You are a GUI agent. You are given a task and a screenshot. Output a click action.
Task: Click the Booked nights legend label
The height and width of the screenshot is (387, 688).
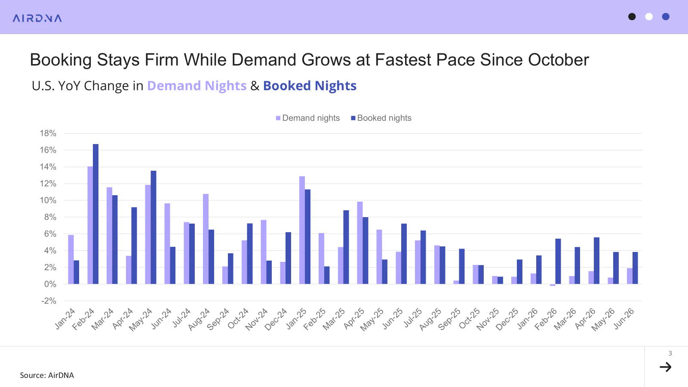384,118
